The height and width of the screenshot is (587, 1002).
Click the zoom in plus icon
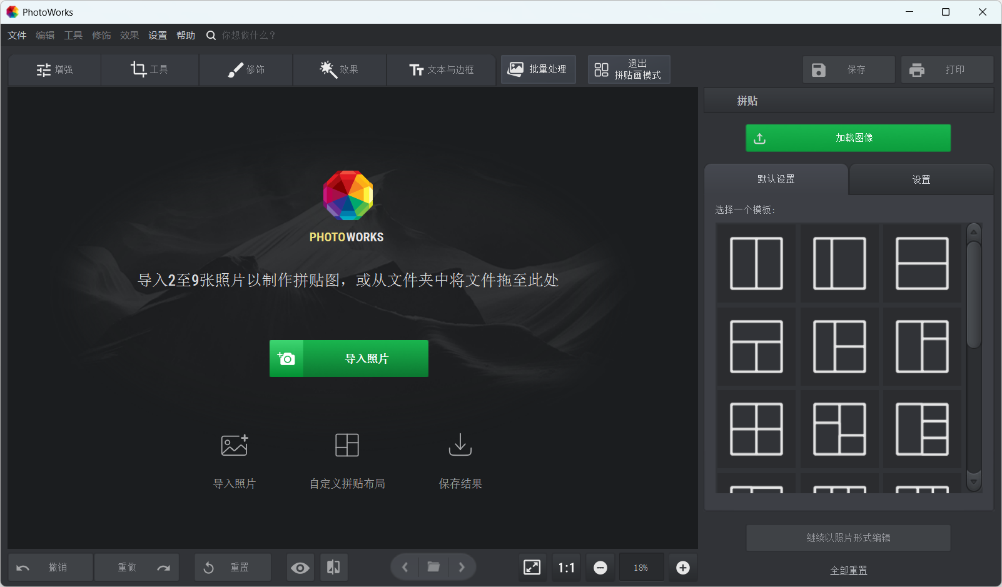click(x=683, y=568)
